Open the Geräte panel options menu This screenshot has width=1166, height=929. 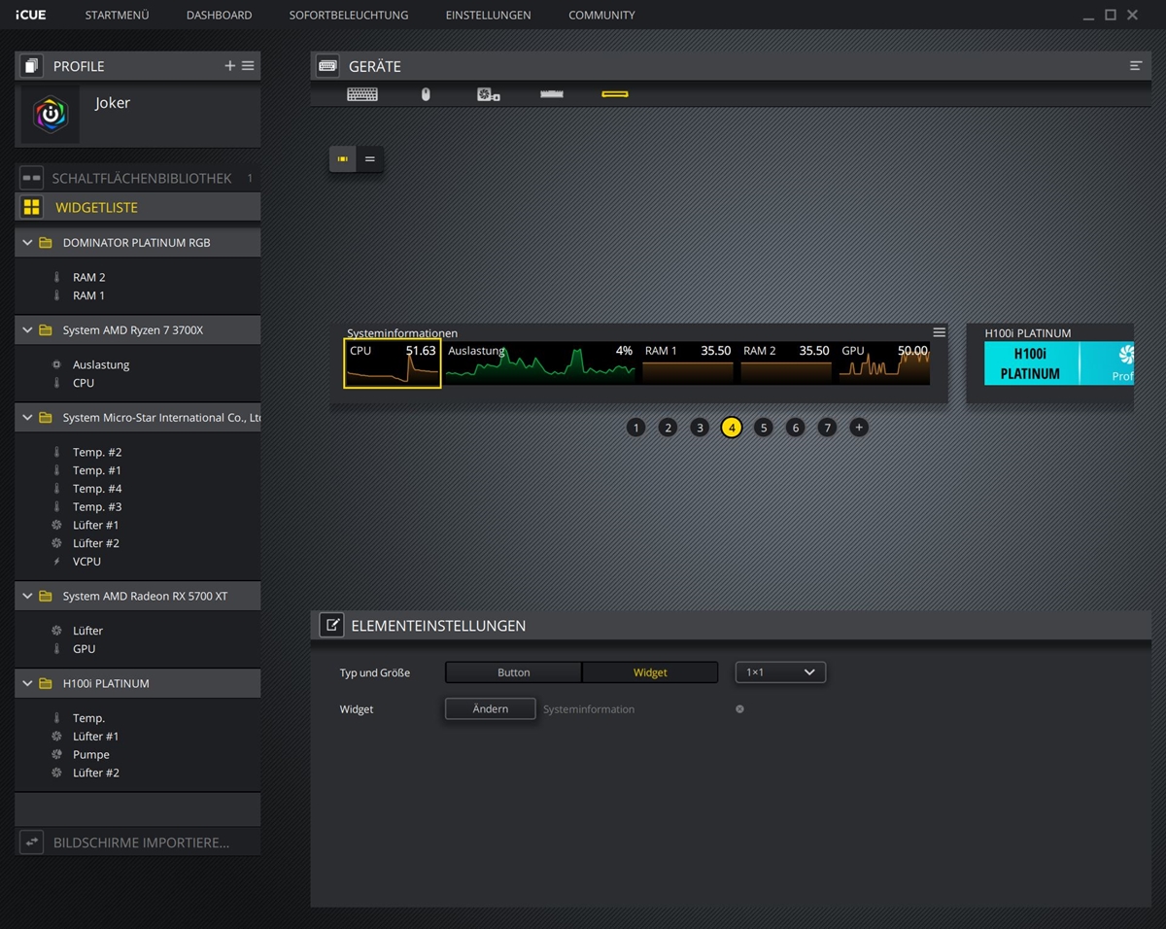click(x=1136, y=66)
